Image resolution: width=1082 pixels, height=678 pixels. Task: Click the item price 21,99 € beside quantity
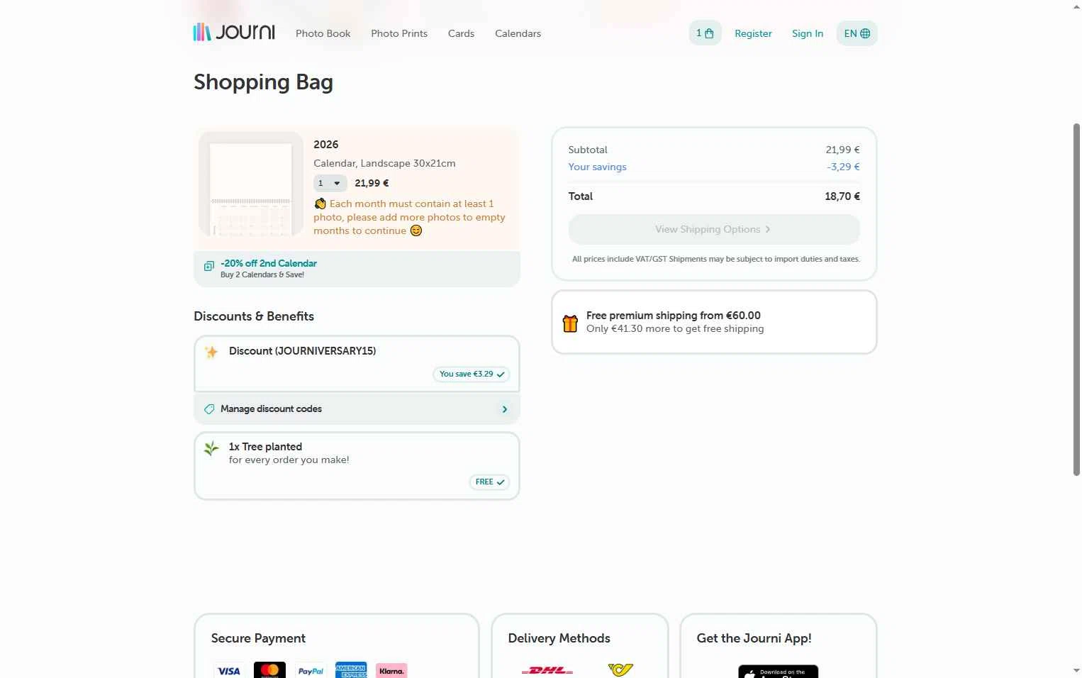372,183
